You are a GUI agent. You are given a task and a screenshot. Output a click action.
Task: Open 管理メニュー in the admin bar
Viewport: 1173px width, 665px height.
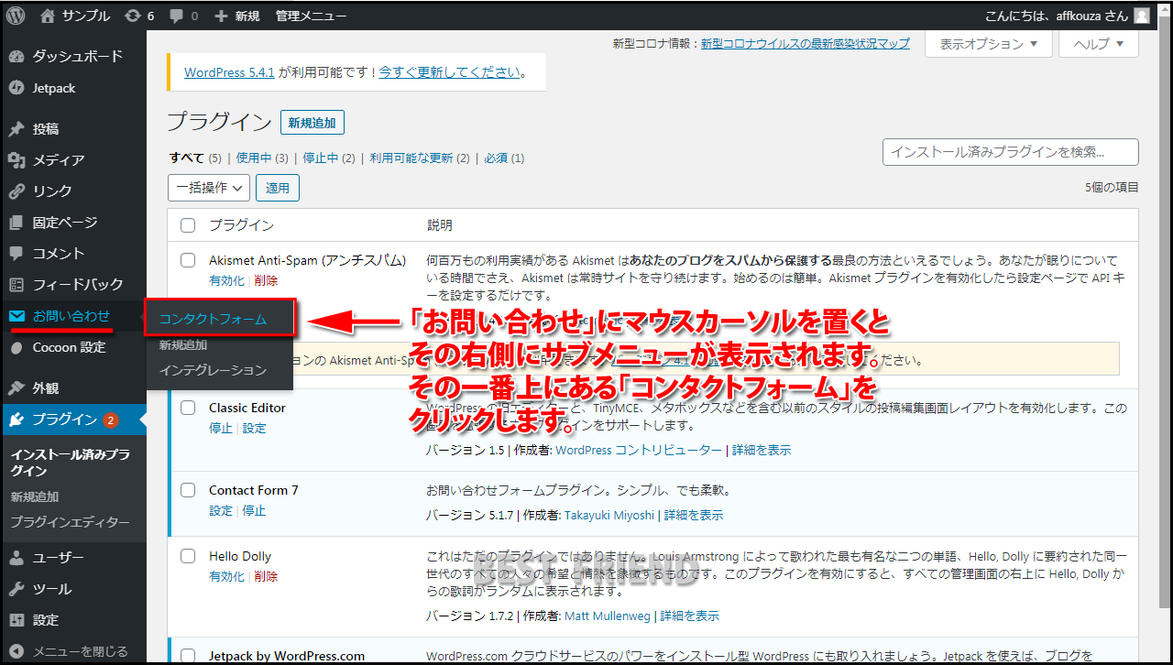[312, 16]
